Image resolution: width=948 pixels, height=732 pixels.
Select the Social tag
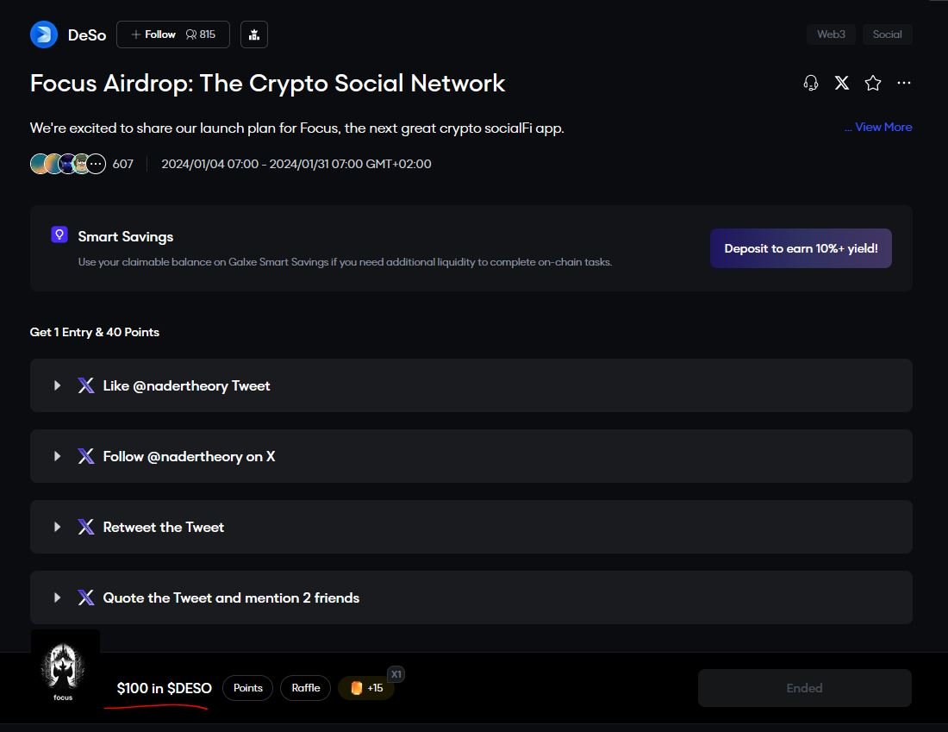point(887,34)
